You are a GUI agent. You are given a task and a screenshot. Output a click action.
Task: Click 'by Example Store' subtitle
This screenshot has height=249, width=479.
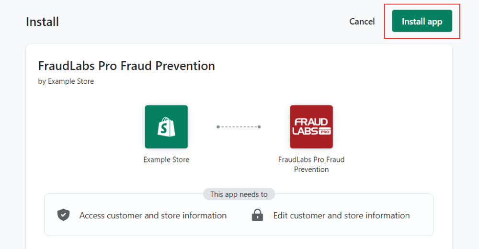click(66, 81)
